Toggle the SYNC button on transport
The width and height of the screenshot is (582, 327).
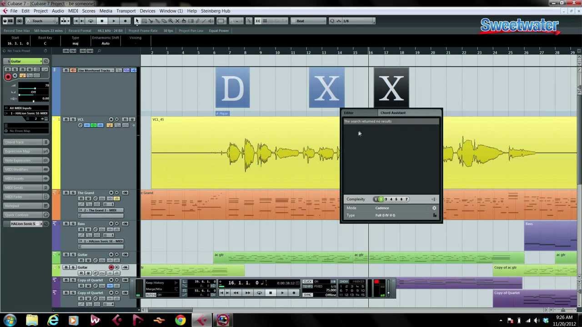(308, 295)
